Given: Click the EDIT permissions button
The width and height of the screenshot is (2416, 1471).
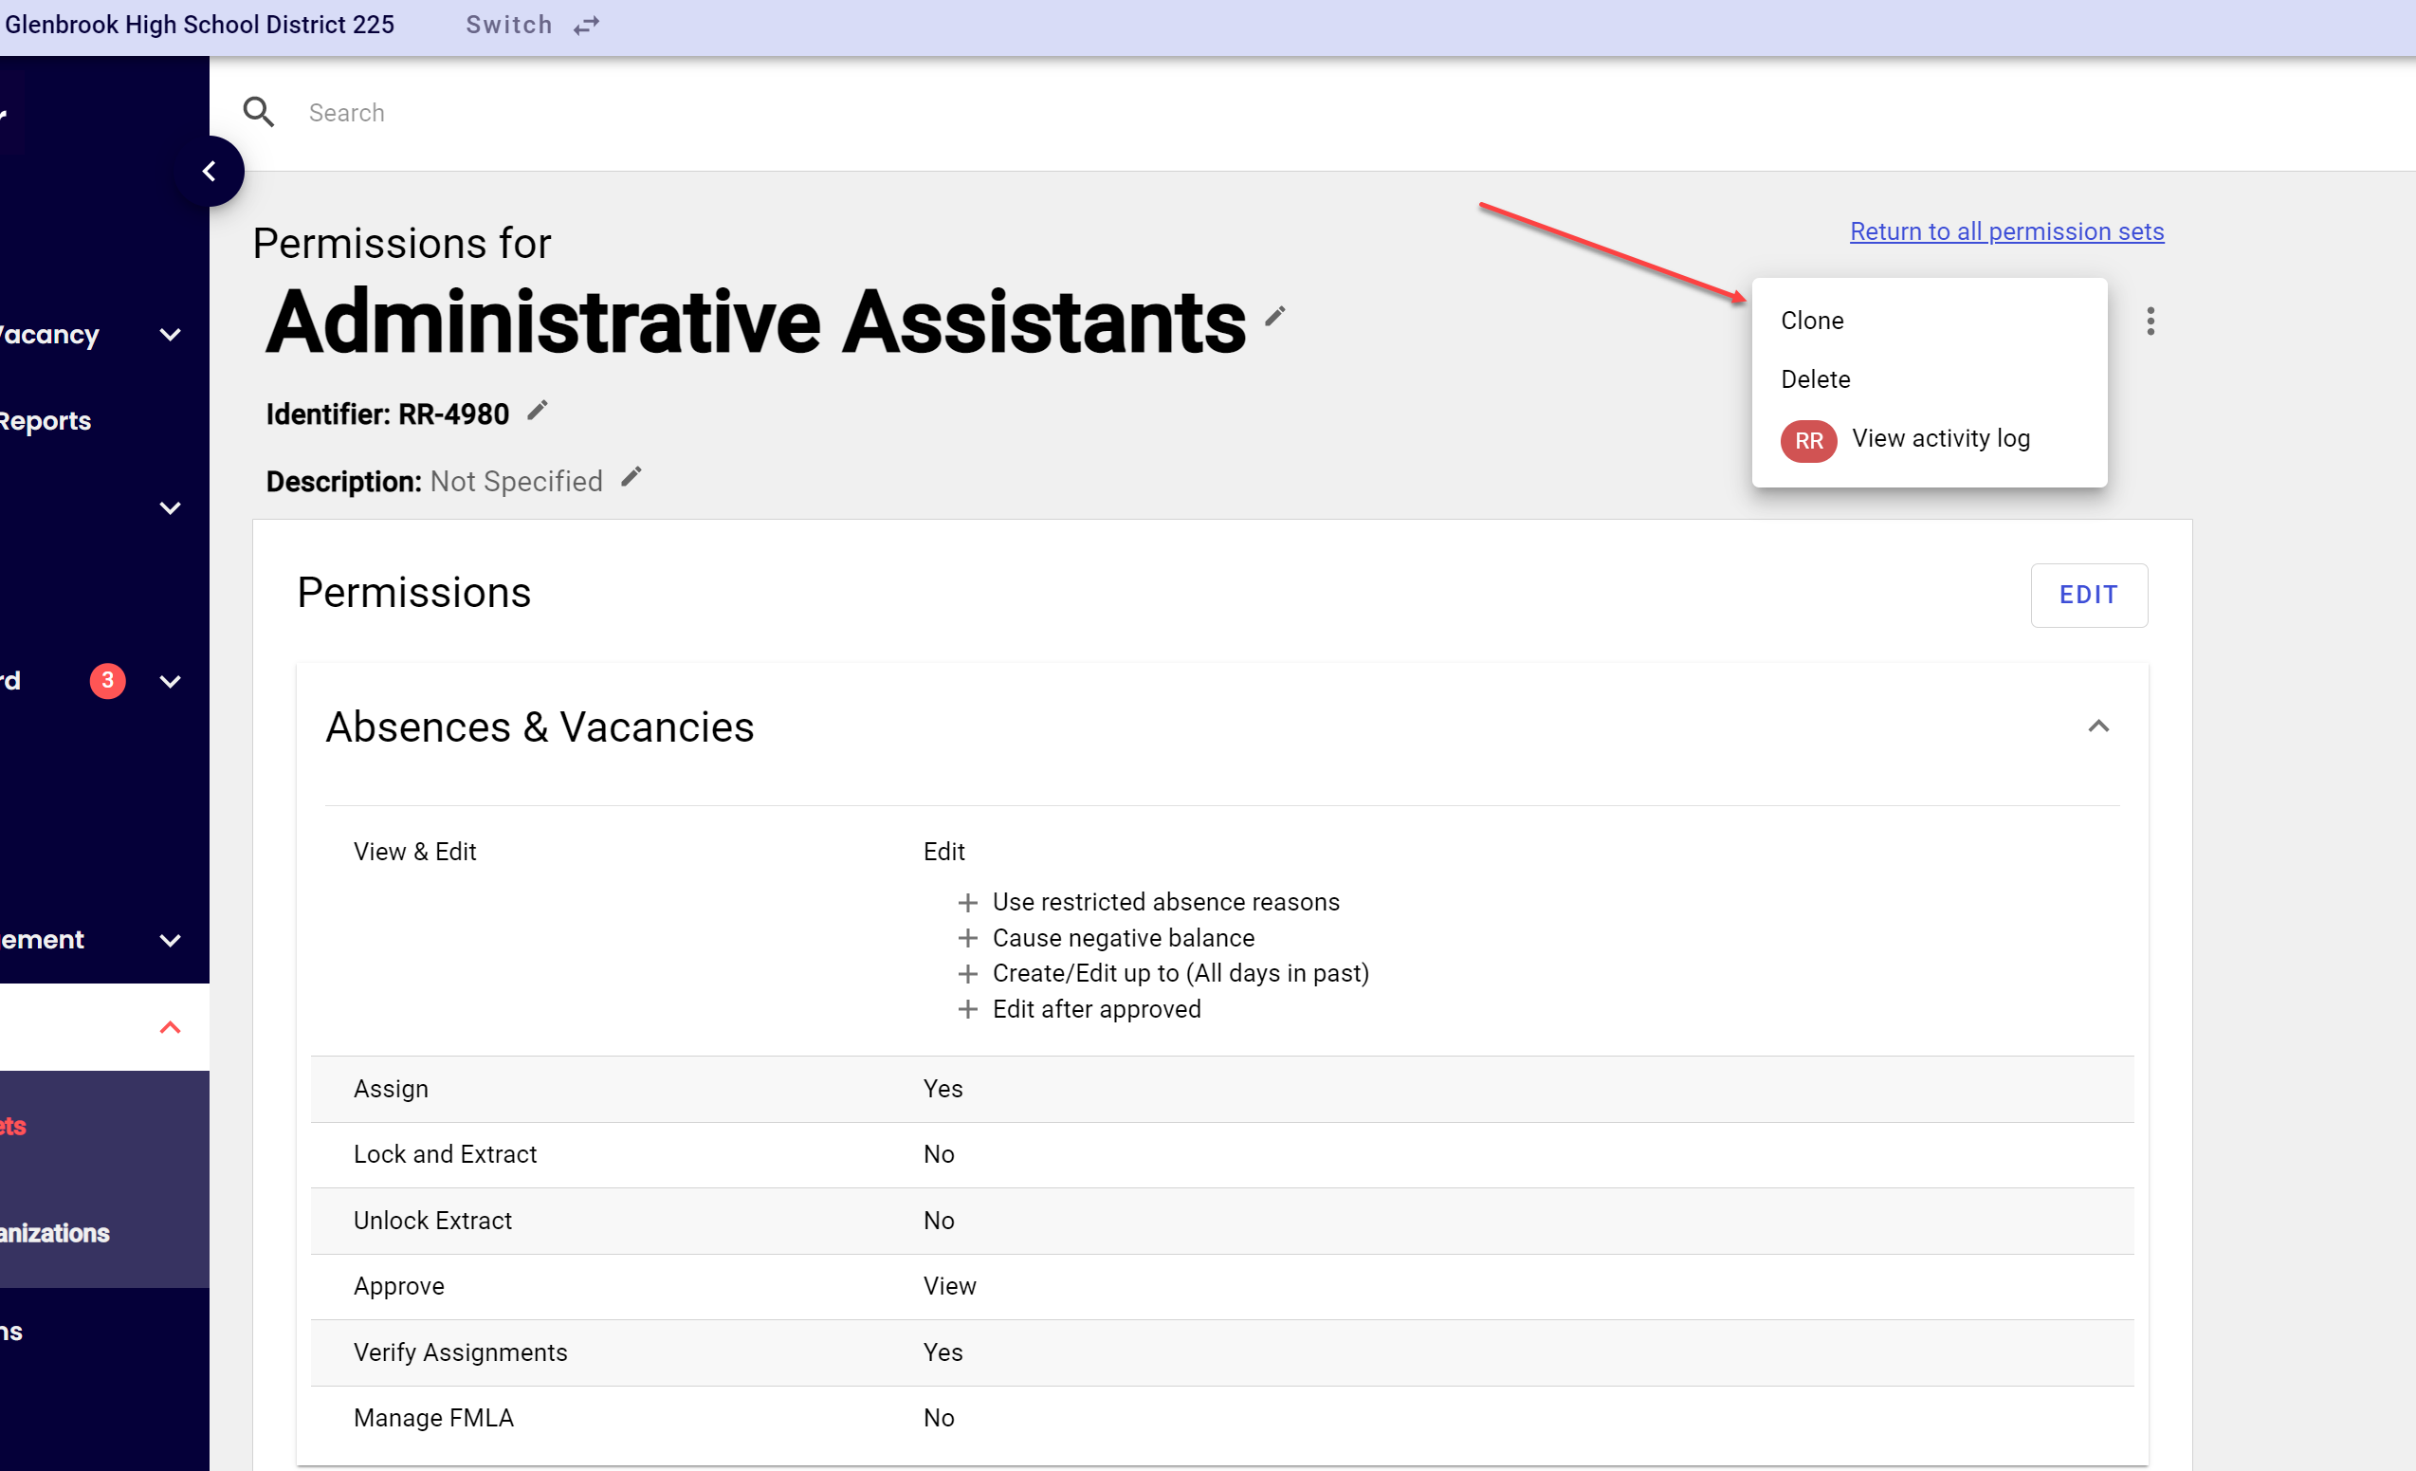Looking at the screenshot, I should (x=2089, y=595).
